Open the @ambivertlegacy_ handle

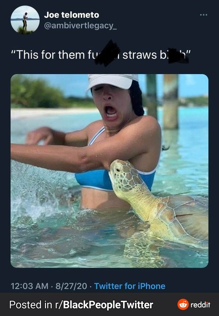[80, 26]
